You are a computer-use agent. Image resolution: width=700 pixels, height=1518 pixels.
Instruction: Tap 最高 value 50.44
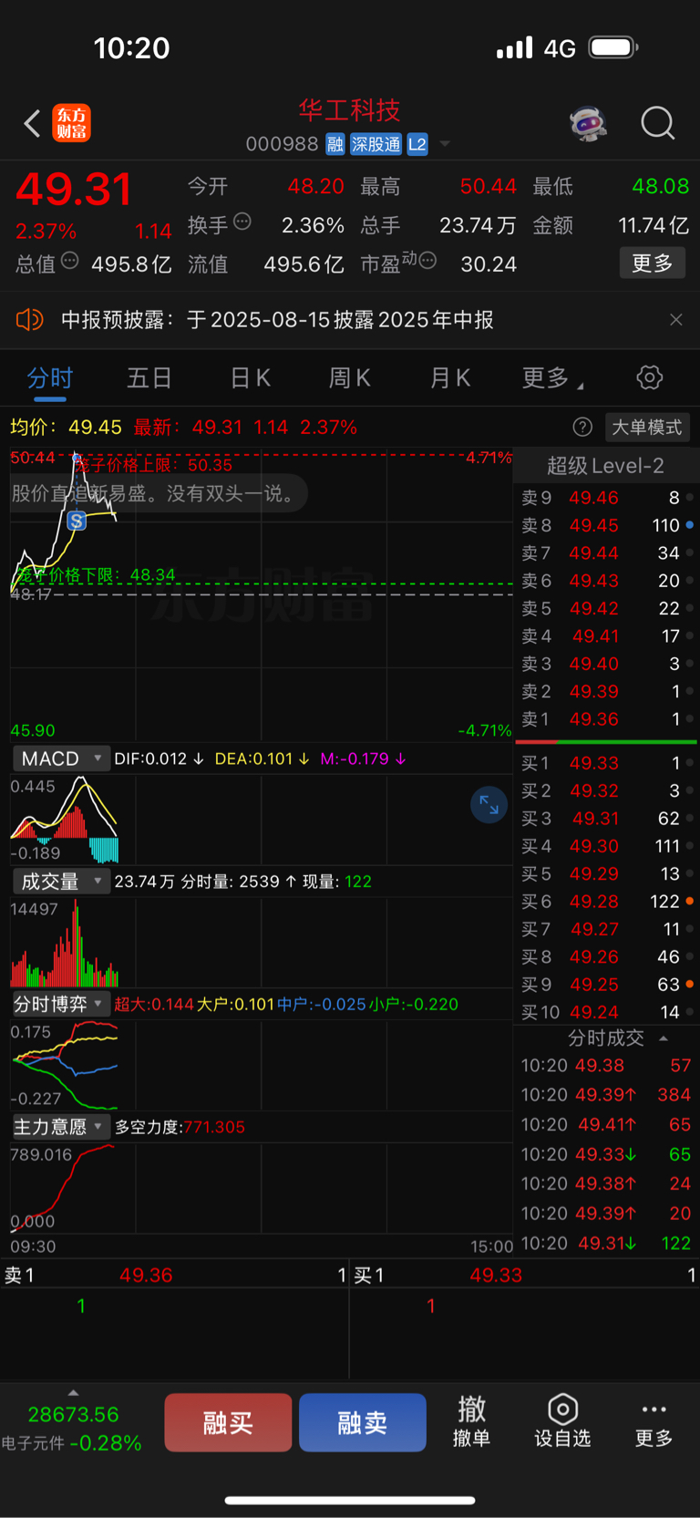tap(488, 187)
